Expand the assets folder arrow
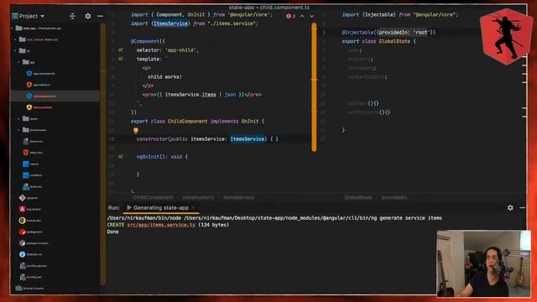 pos(18,118)
